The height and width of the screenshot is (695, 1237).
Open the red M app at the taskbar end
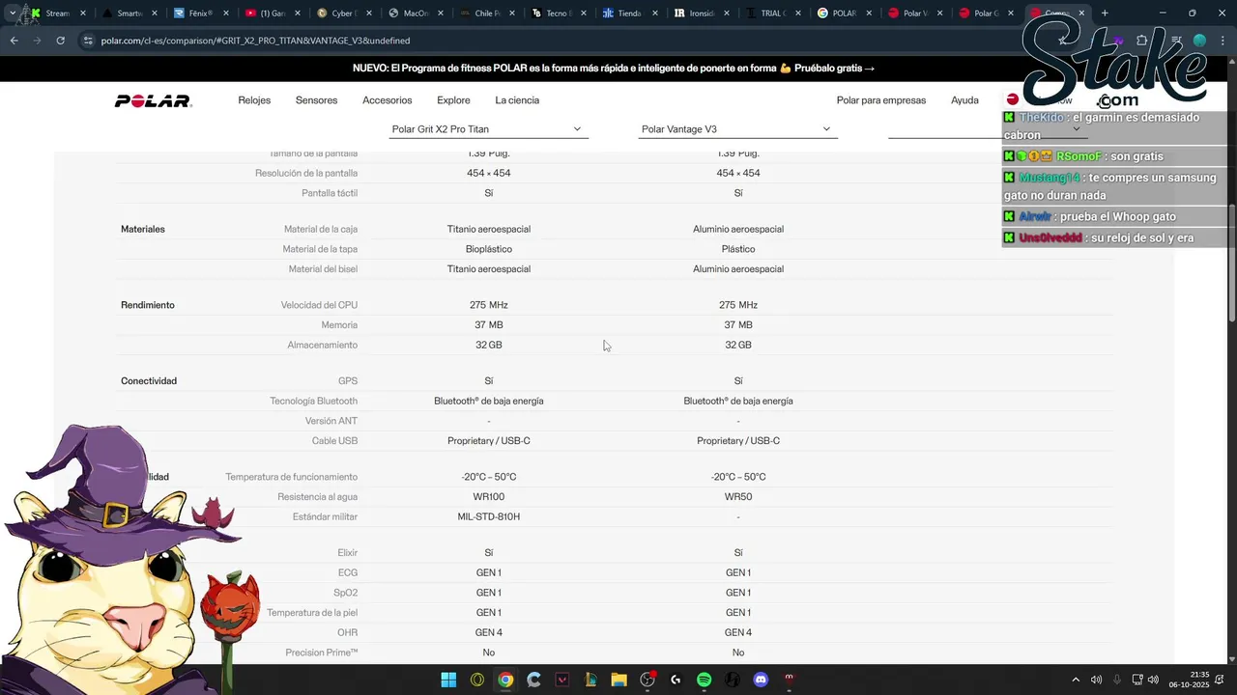coord(790,680)
